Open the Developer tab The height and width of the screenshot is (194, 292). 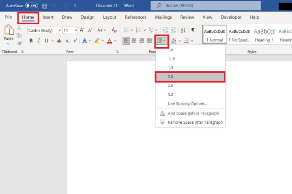coord(231,17)
